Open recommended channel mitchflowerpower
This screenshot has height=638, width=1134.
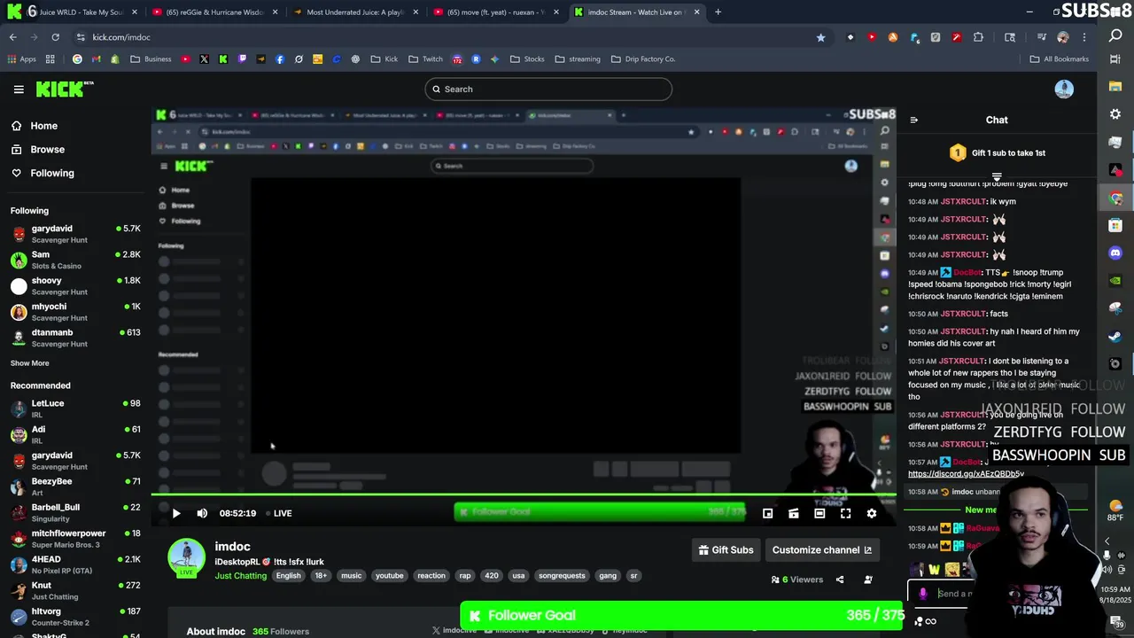point(75,539)
